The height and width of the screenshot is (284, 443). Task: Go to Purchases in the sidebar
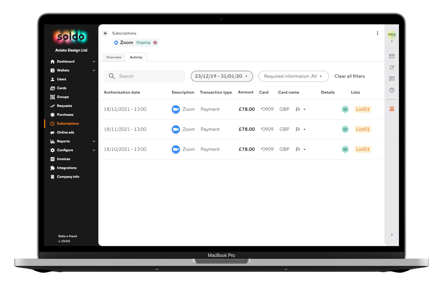(x=65, y=115)
